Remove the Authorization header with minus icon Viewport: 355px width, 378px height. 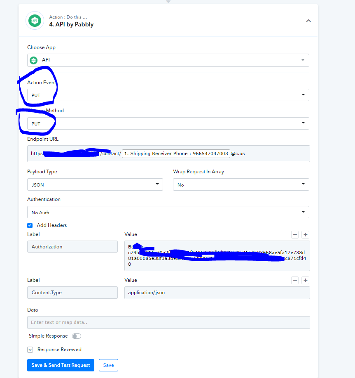click(x=295, y=234)
